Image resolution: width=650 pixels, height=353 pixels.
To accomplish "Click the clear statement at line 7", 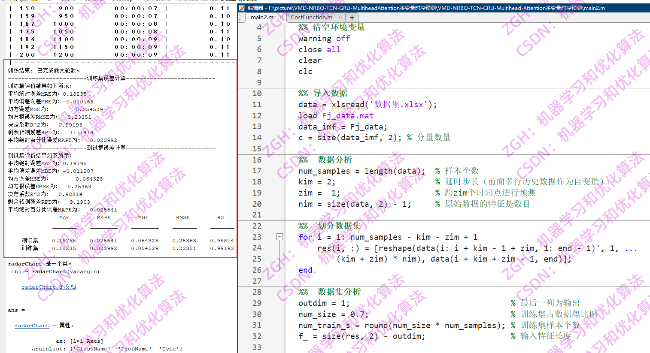I will click(310, 60).
